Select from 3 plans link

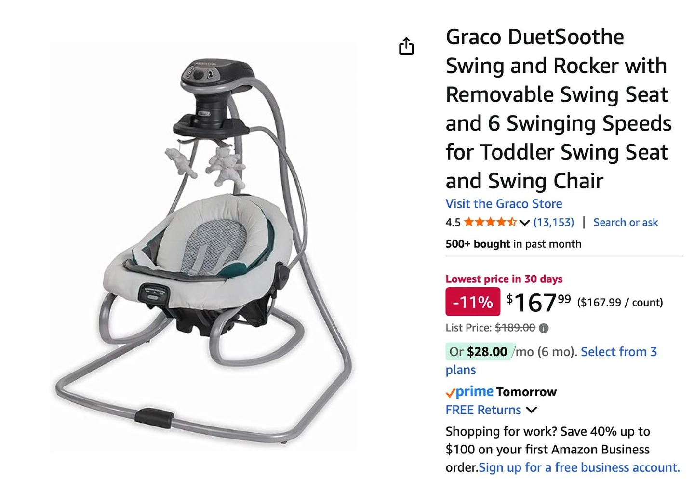click(x=551, y=360)
